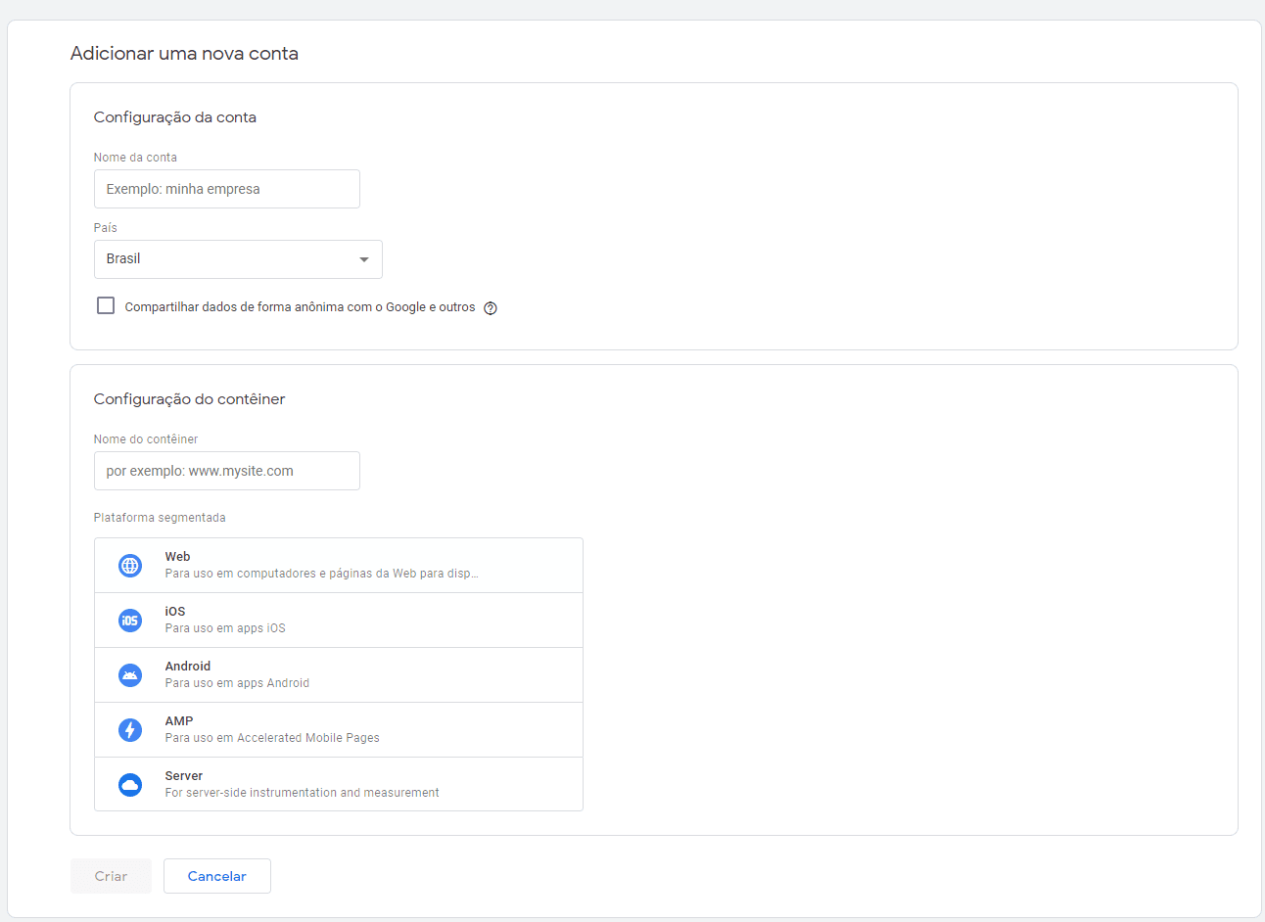
Task: Click the iOS platform icon
Action: click(x=130, y=621)
